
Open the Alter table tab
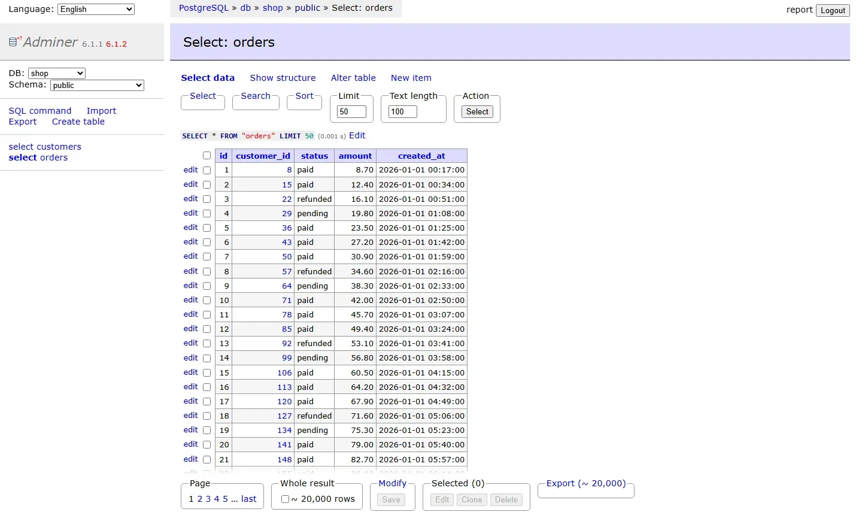click(x=353, y=78)
